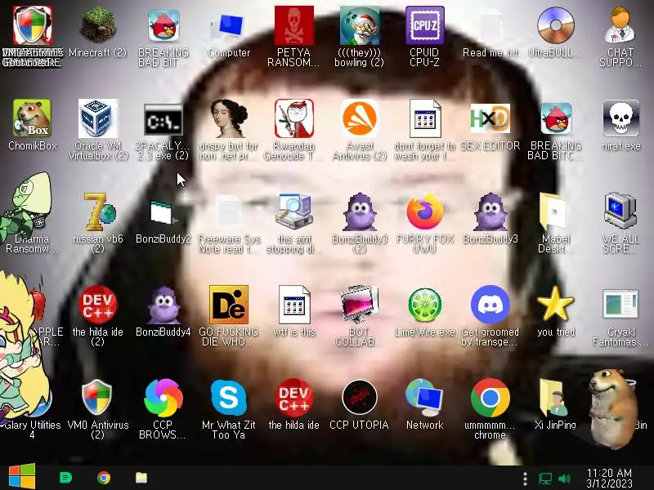Open the Minecraft (2) desktop icon

coord(97,26)
